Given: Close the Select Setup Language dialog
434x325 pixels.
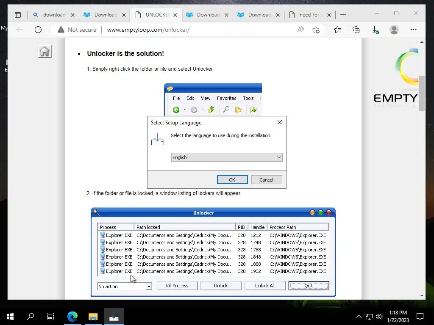Looking at the screenshot, I should (280, 122).
